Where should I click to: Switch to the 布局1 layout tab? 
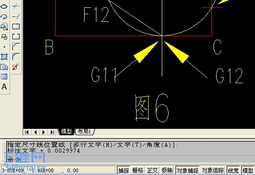pos(85,132)
